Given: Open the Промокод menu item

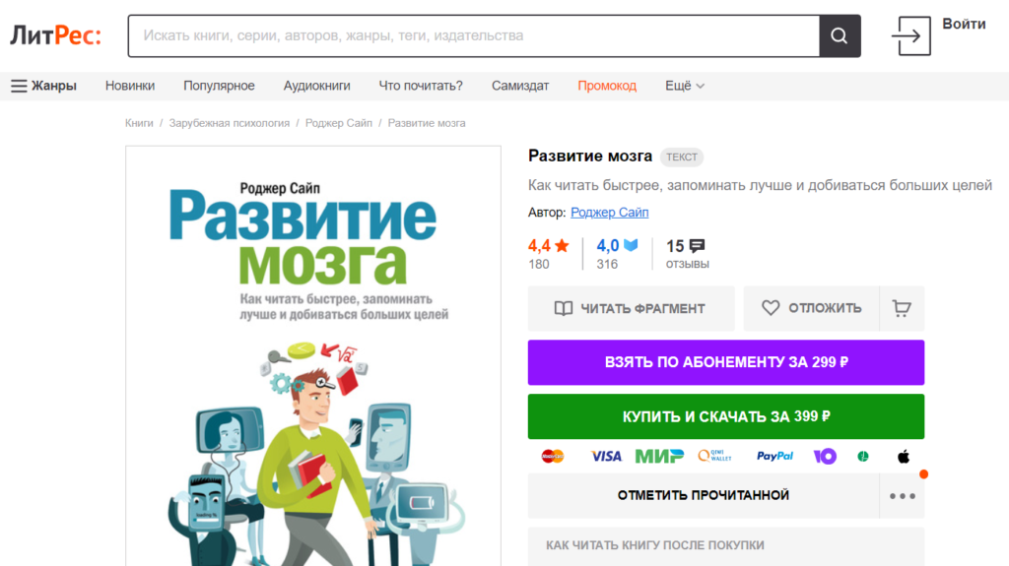Looking at the screenshot, I should point(607,87).
